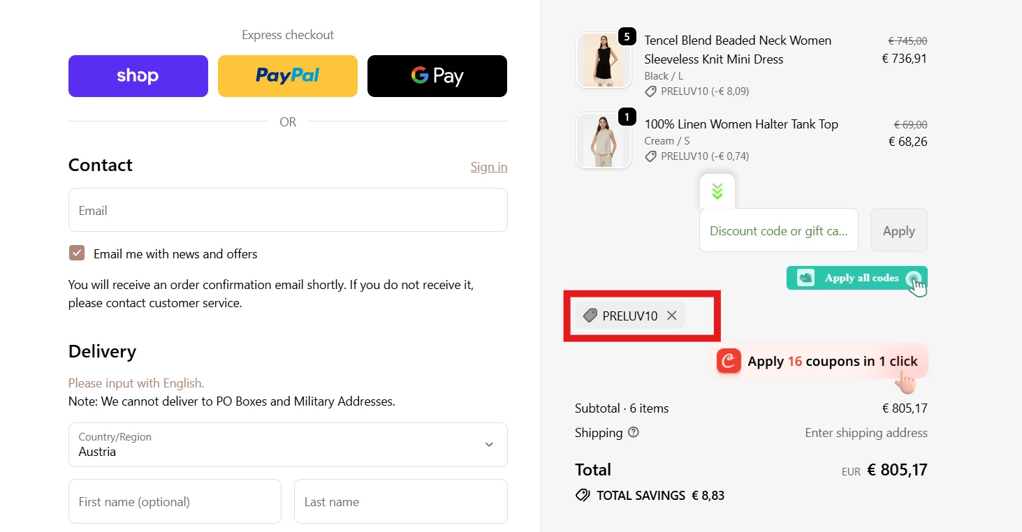Open the Country/Region dropdown
The height and width of the screenshot is (532, 1022).
[x=288, y=445]
